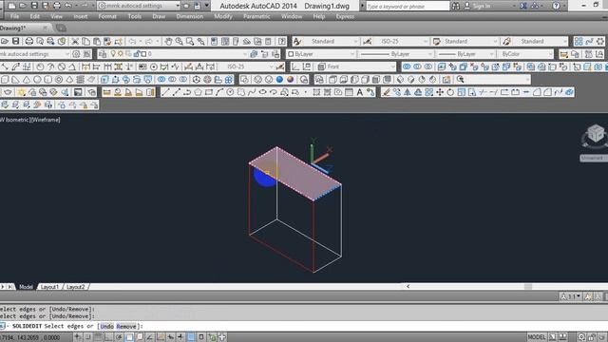Select the Line drawing tool

pos(165,92)
